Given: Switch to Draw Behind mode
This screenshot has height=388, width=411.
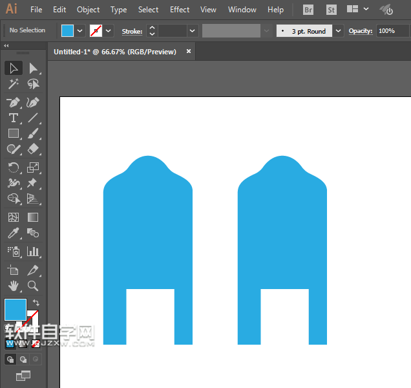Looking at the screenshot, I should (23, 359).
